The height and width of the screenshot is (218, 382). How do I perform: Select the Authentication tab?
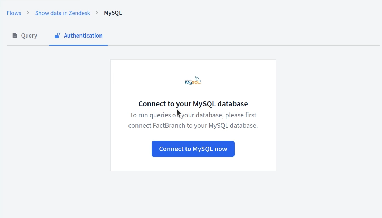click(78, 35)
